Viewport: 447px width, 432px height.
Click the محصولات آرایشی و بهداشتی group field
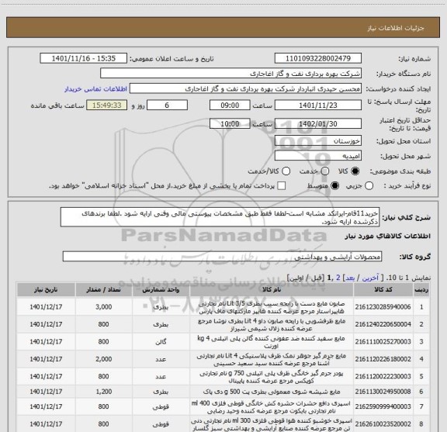pyautogui.click(x=222, y=257)
